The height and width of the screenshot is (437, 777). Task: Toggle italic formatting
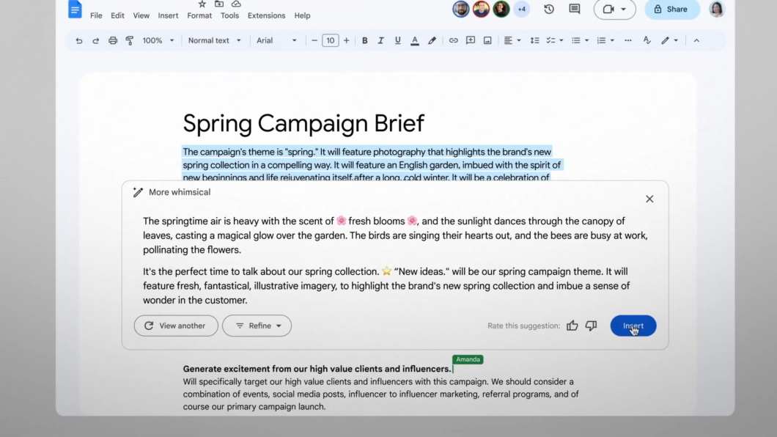coord(380,40)
